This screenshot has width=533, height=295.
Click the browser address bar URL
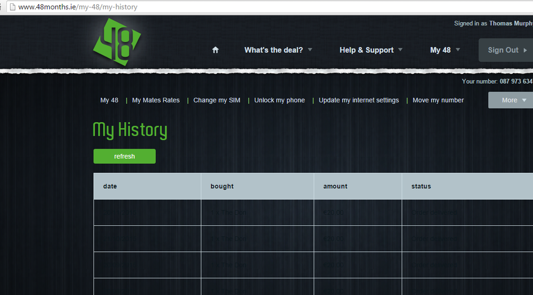point(78,7)
